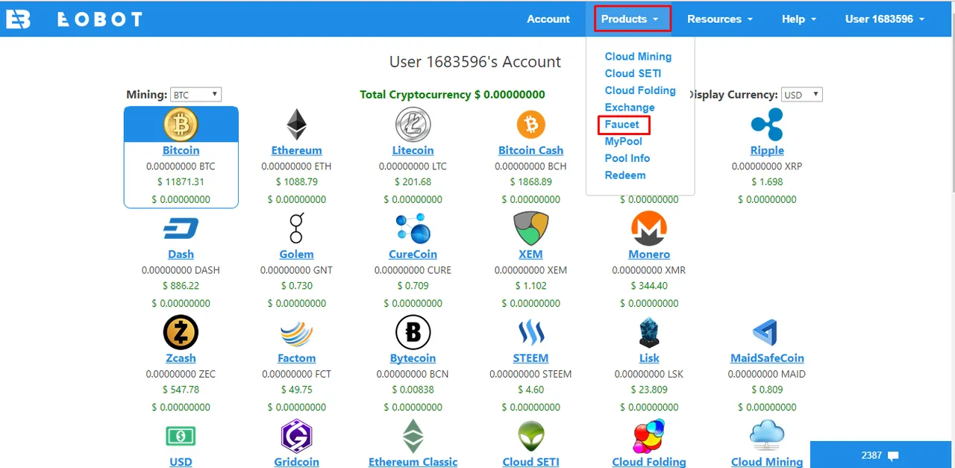Expand the Help menu in the navbar

(799, 19)
